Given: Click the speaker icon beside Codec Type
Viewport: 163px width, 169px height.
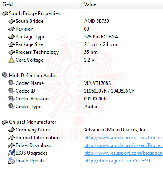Looking at the screenshot, I should 11,106.
